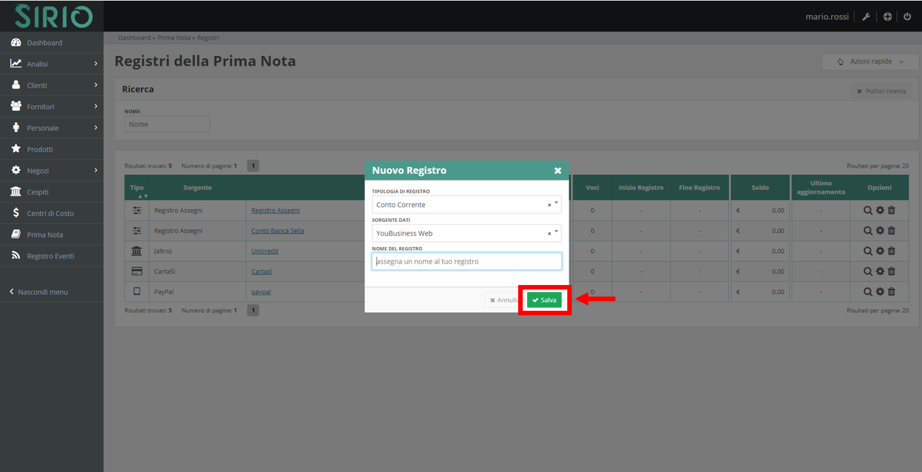
Task: Open Prima Nota in the sidebar
Action: click(45, 235)
